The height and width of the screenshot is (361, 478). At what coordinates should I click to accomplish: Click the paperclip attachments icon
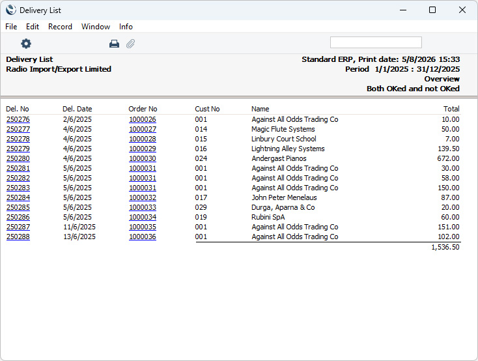point(130,44)
